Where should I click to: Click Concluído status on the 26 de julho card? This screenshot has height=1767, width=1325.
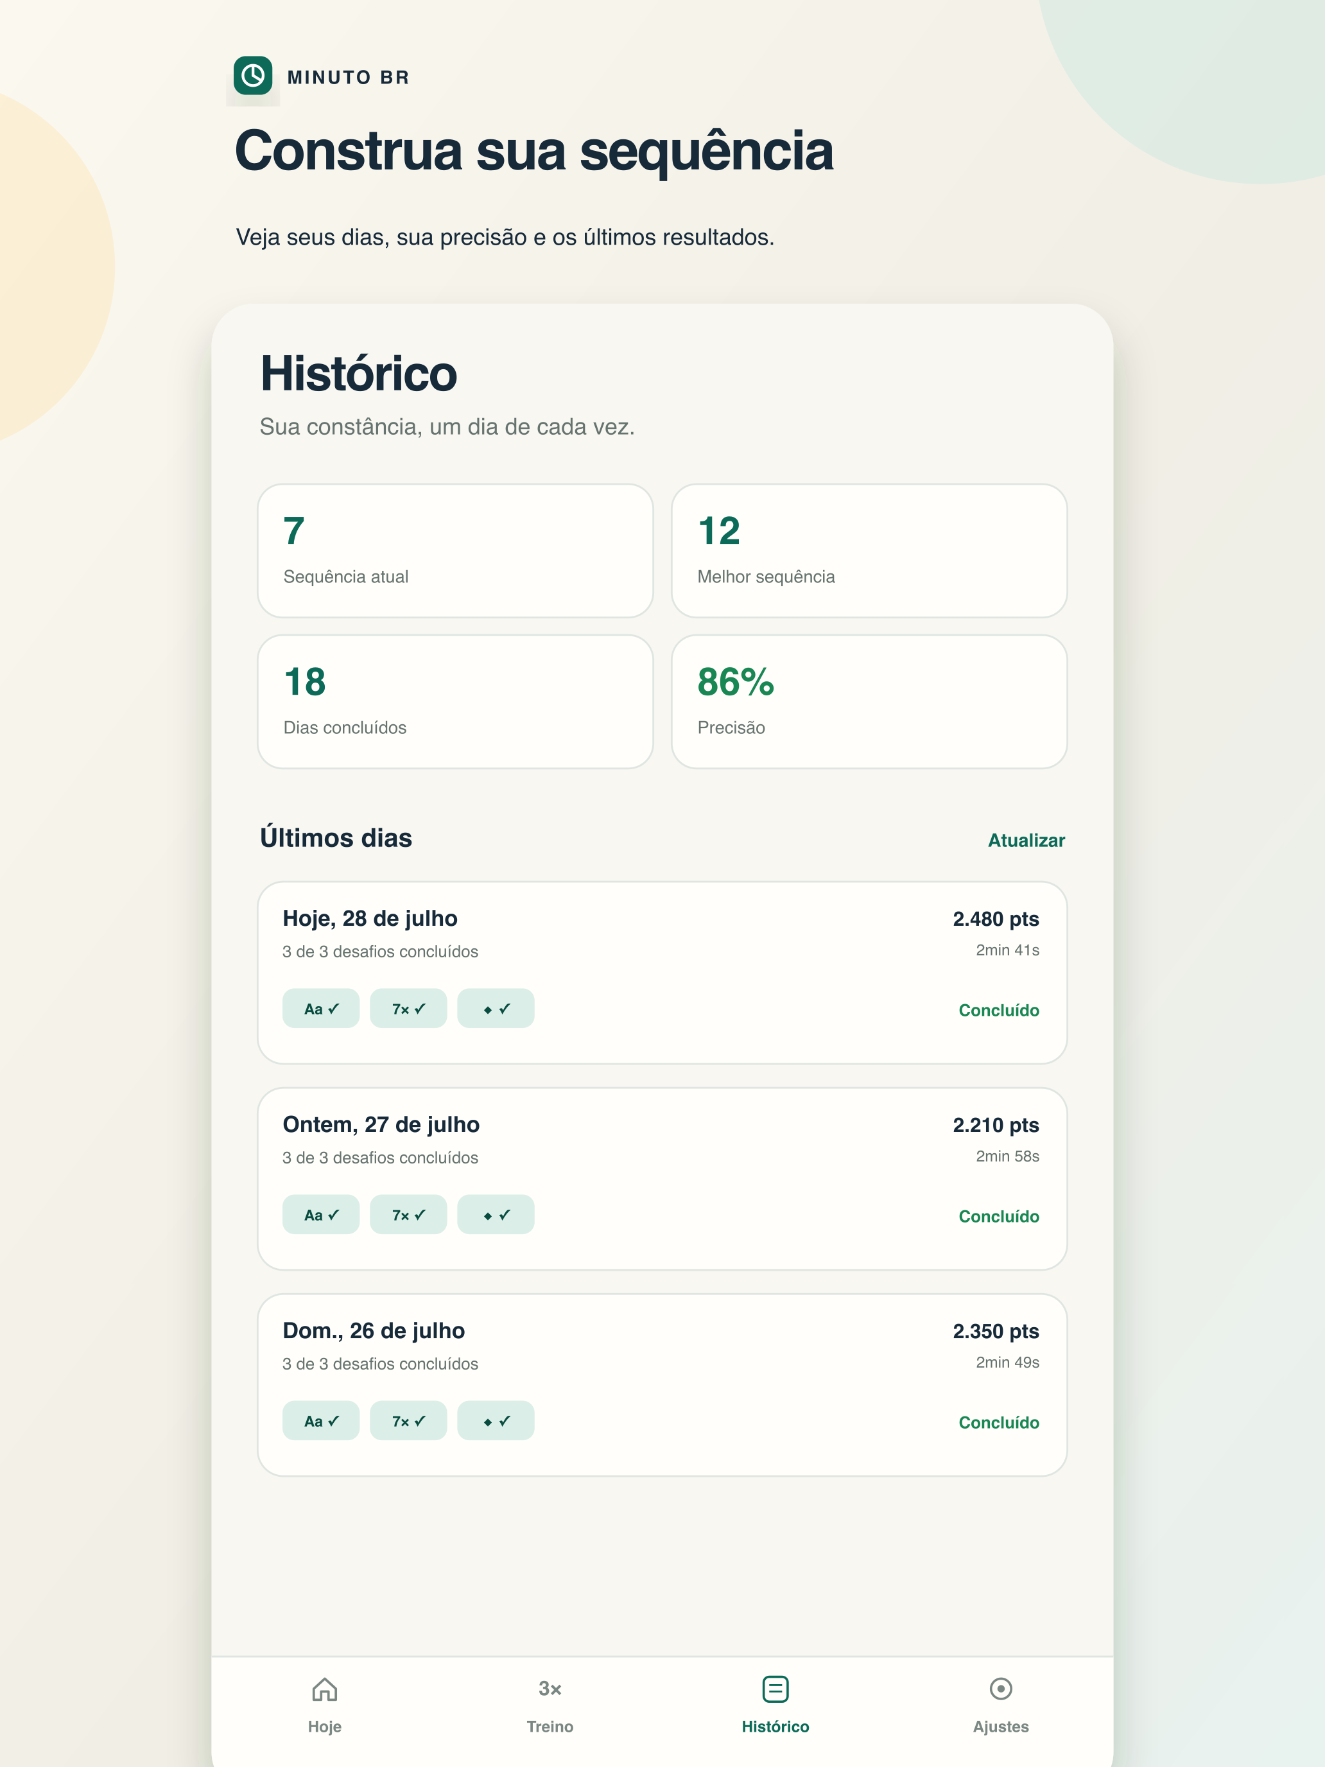coord(998,1423)
